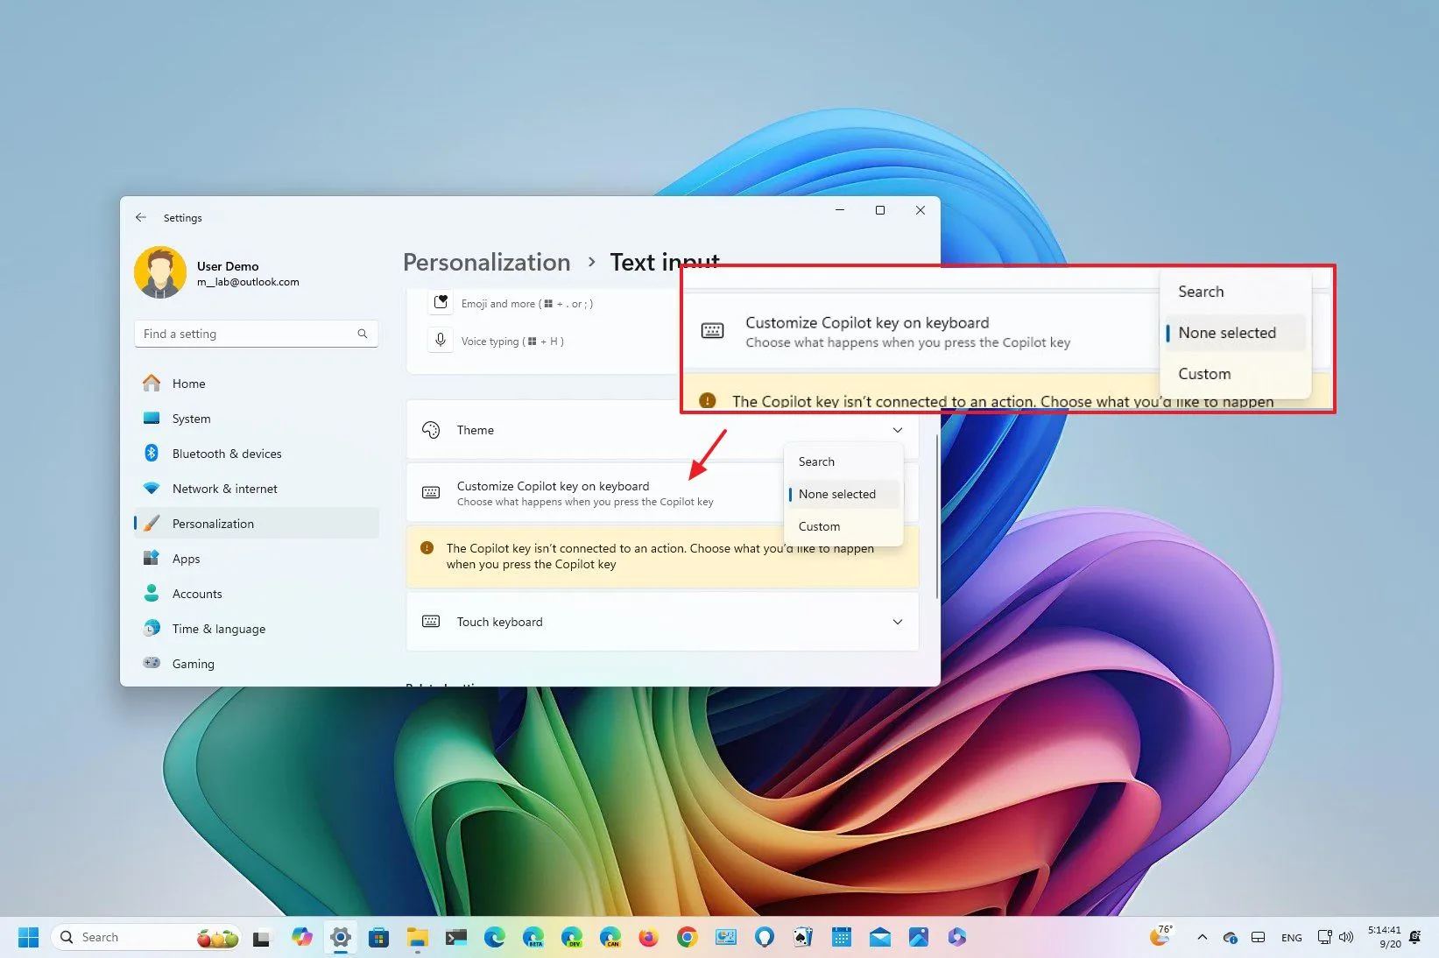Launch Edge Dev from the taskbar
Image resolution: width=1439 pixels, height=958 pixels.
click(x=572, y=937)
